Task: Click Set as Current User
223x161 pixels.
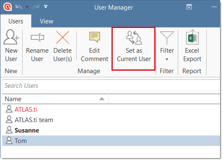Action: (134, 46)
